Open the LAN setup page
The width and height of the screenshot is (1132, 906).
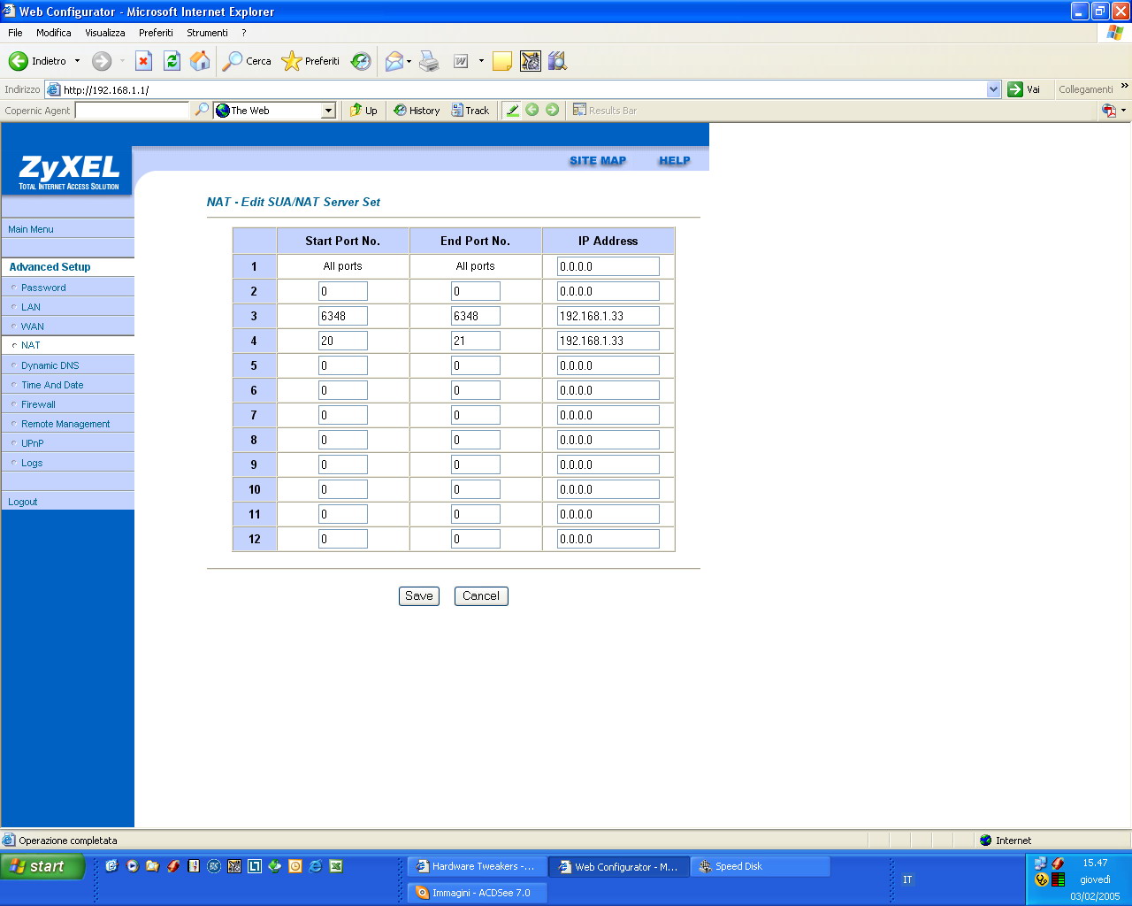pyautogui.click(x=31, y=307)
